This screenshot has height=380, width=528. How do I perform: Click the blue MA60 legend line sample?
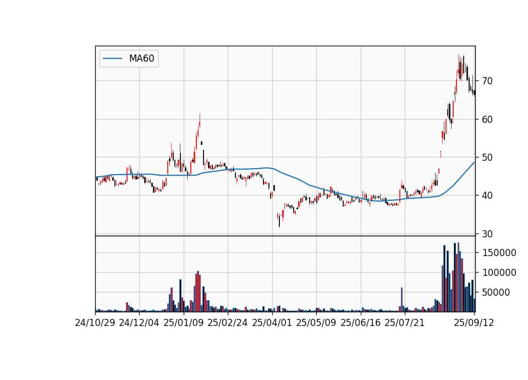pos(112,59)
